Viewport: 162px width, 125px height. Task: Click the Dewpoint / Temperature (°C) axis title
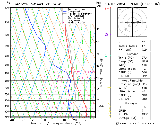(55, 123)
